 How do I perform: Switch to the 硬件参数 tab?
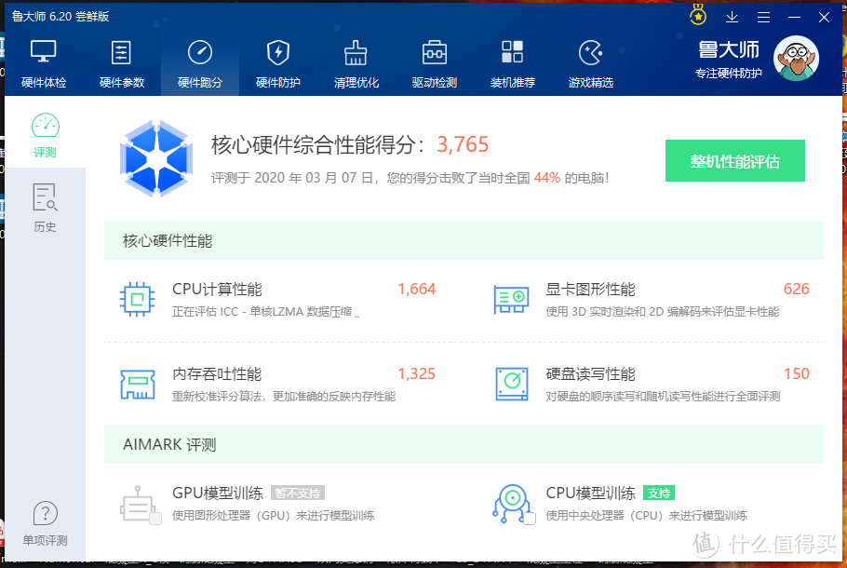coord(122,63)
